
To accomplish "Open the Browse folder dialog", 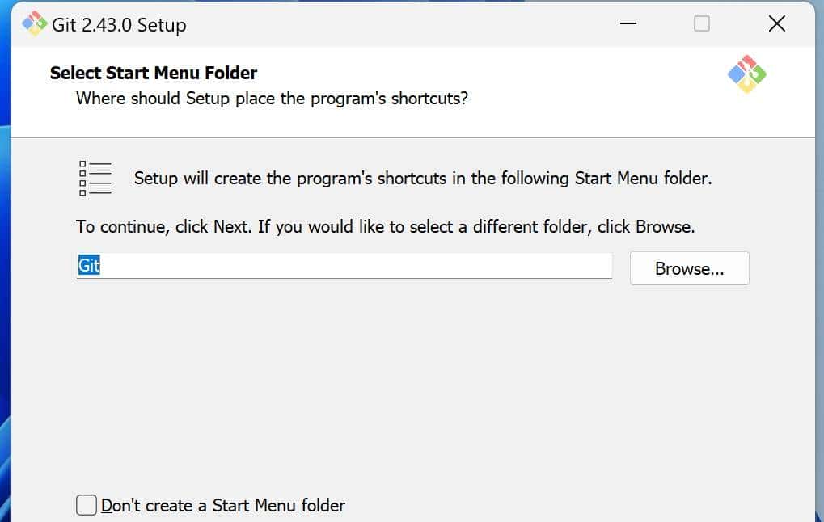I will (x=689, y=269).
